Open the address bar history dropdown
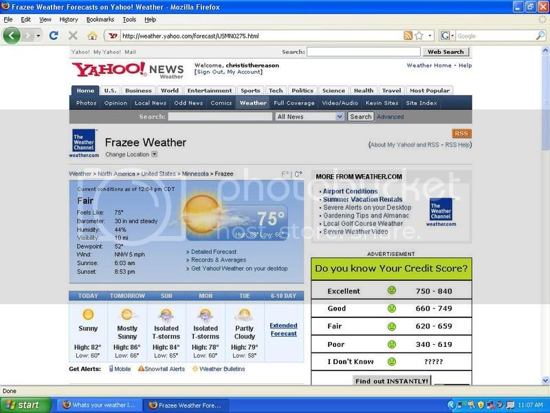Screen dimensions: 550x413 (x=430, y=36)
